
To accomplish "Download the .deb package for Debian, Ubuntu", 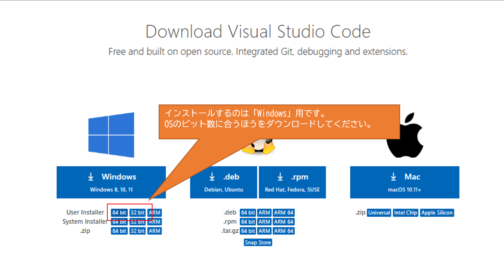I will click(223, 182).
